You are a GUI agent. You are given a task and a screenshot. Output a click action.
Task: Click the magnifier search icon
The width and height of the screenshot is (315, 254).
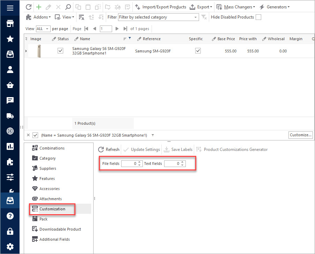68,7
